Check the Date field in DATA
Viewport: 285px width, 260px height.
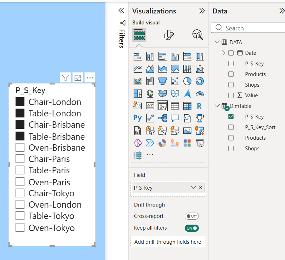tap(231, 53)
